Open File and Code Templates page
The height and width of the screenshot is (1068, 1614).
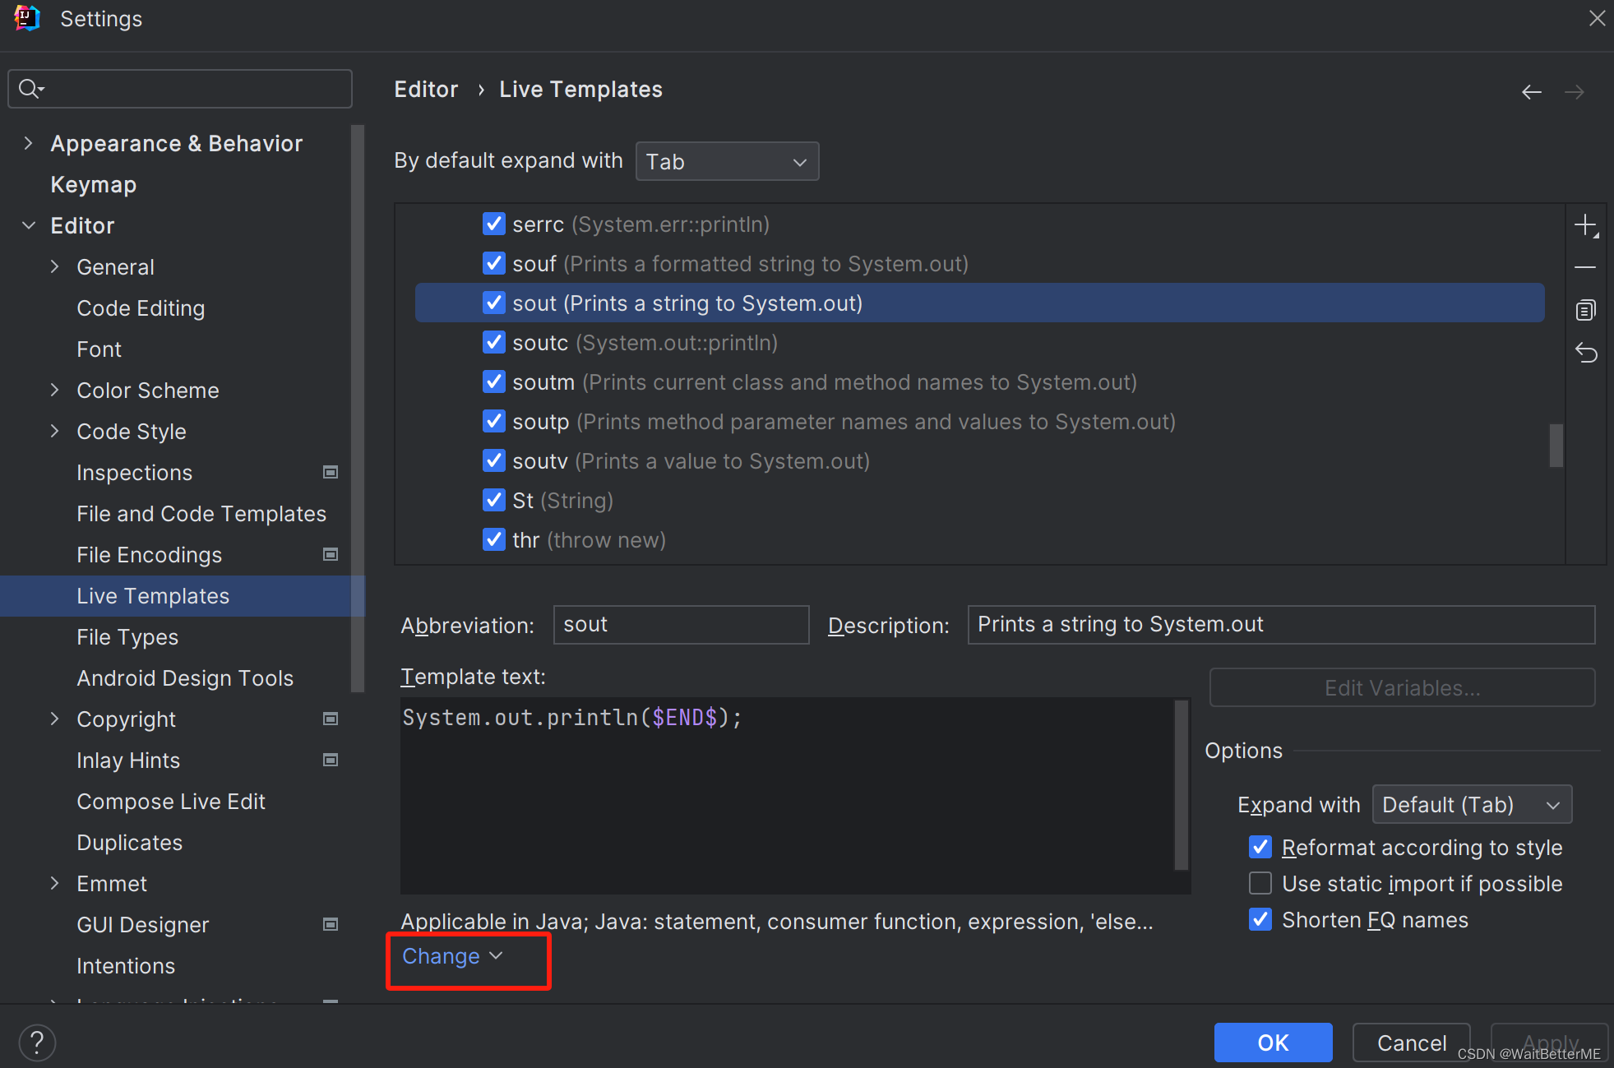point(201,513)
